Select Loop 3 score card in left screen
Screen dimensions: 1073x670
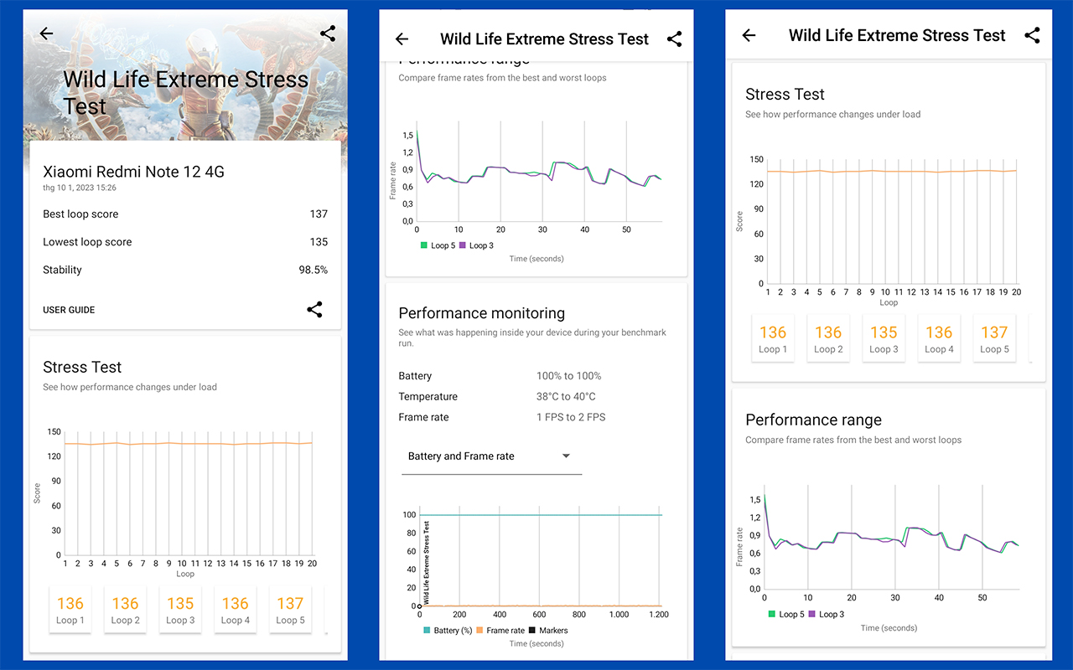(180, 611)
